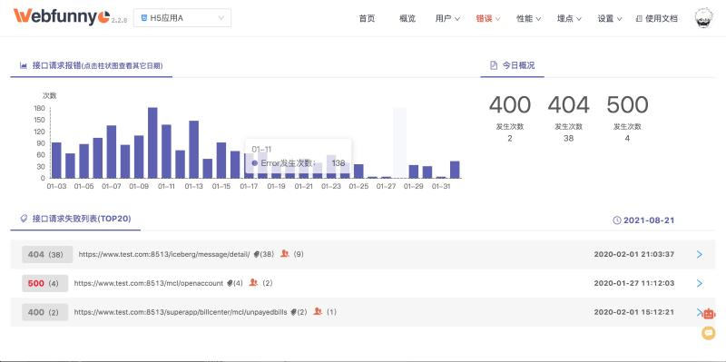Click the 400 (2) status badge

pos(44,312)
